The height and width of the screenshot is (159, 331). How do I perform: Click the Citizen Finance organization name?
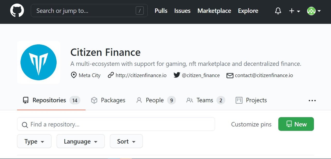pyautogui.click(x=106, y=52)
